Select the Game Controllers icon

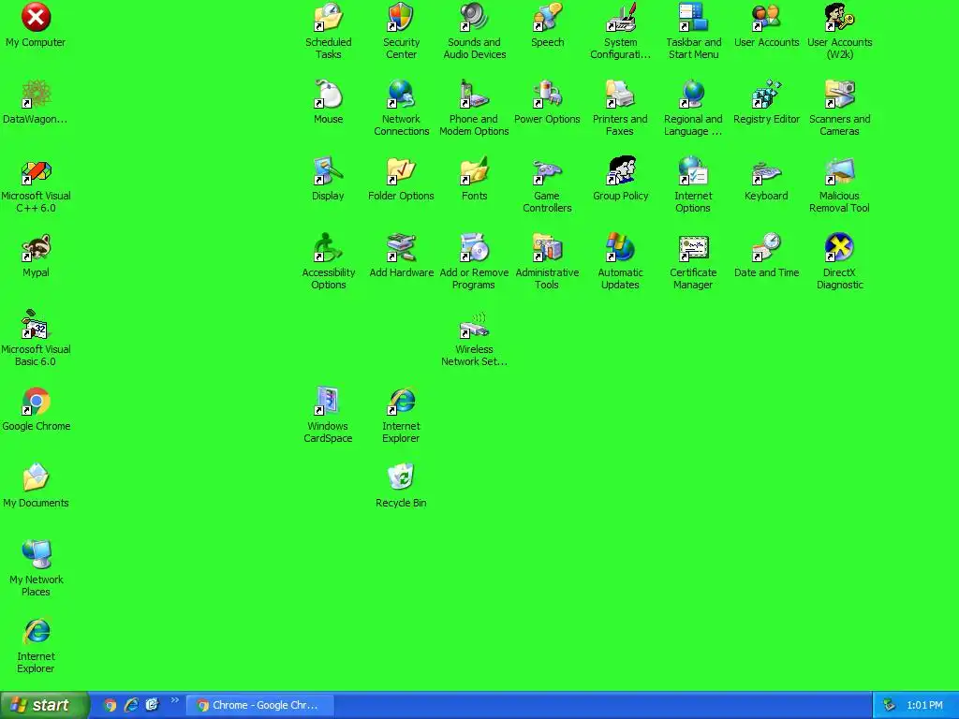coord(547,171)
